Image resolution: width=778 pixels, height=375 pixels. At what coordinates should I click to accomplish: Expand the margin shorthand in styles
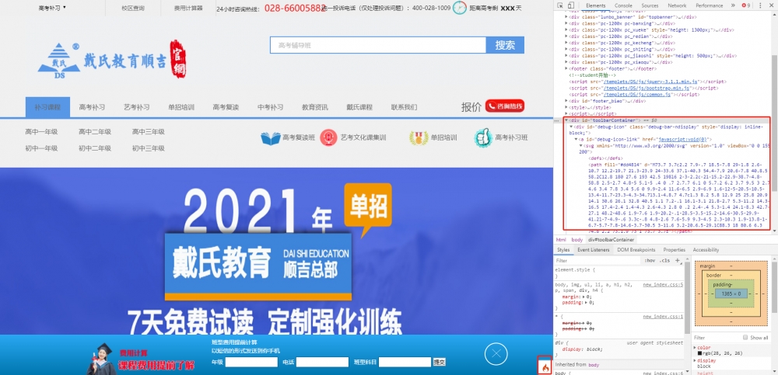pos(583,297)
